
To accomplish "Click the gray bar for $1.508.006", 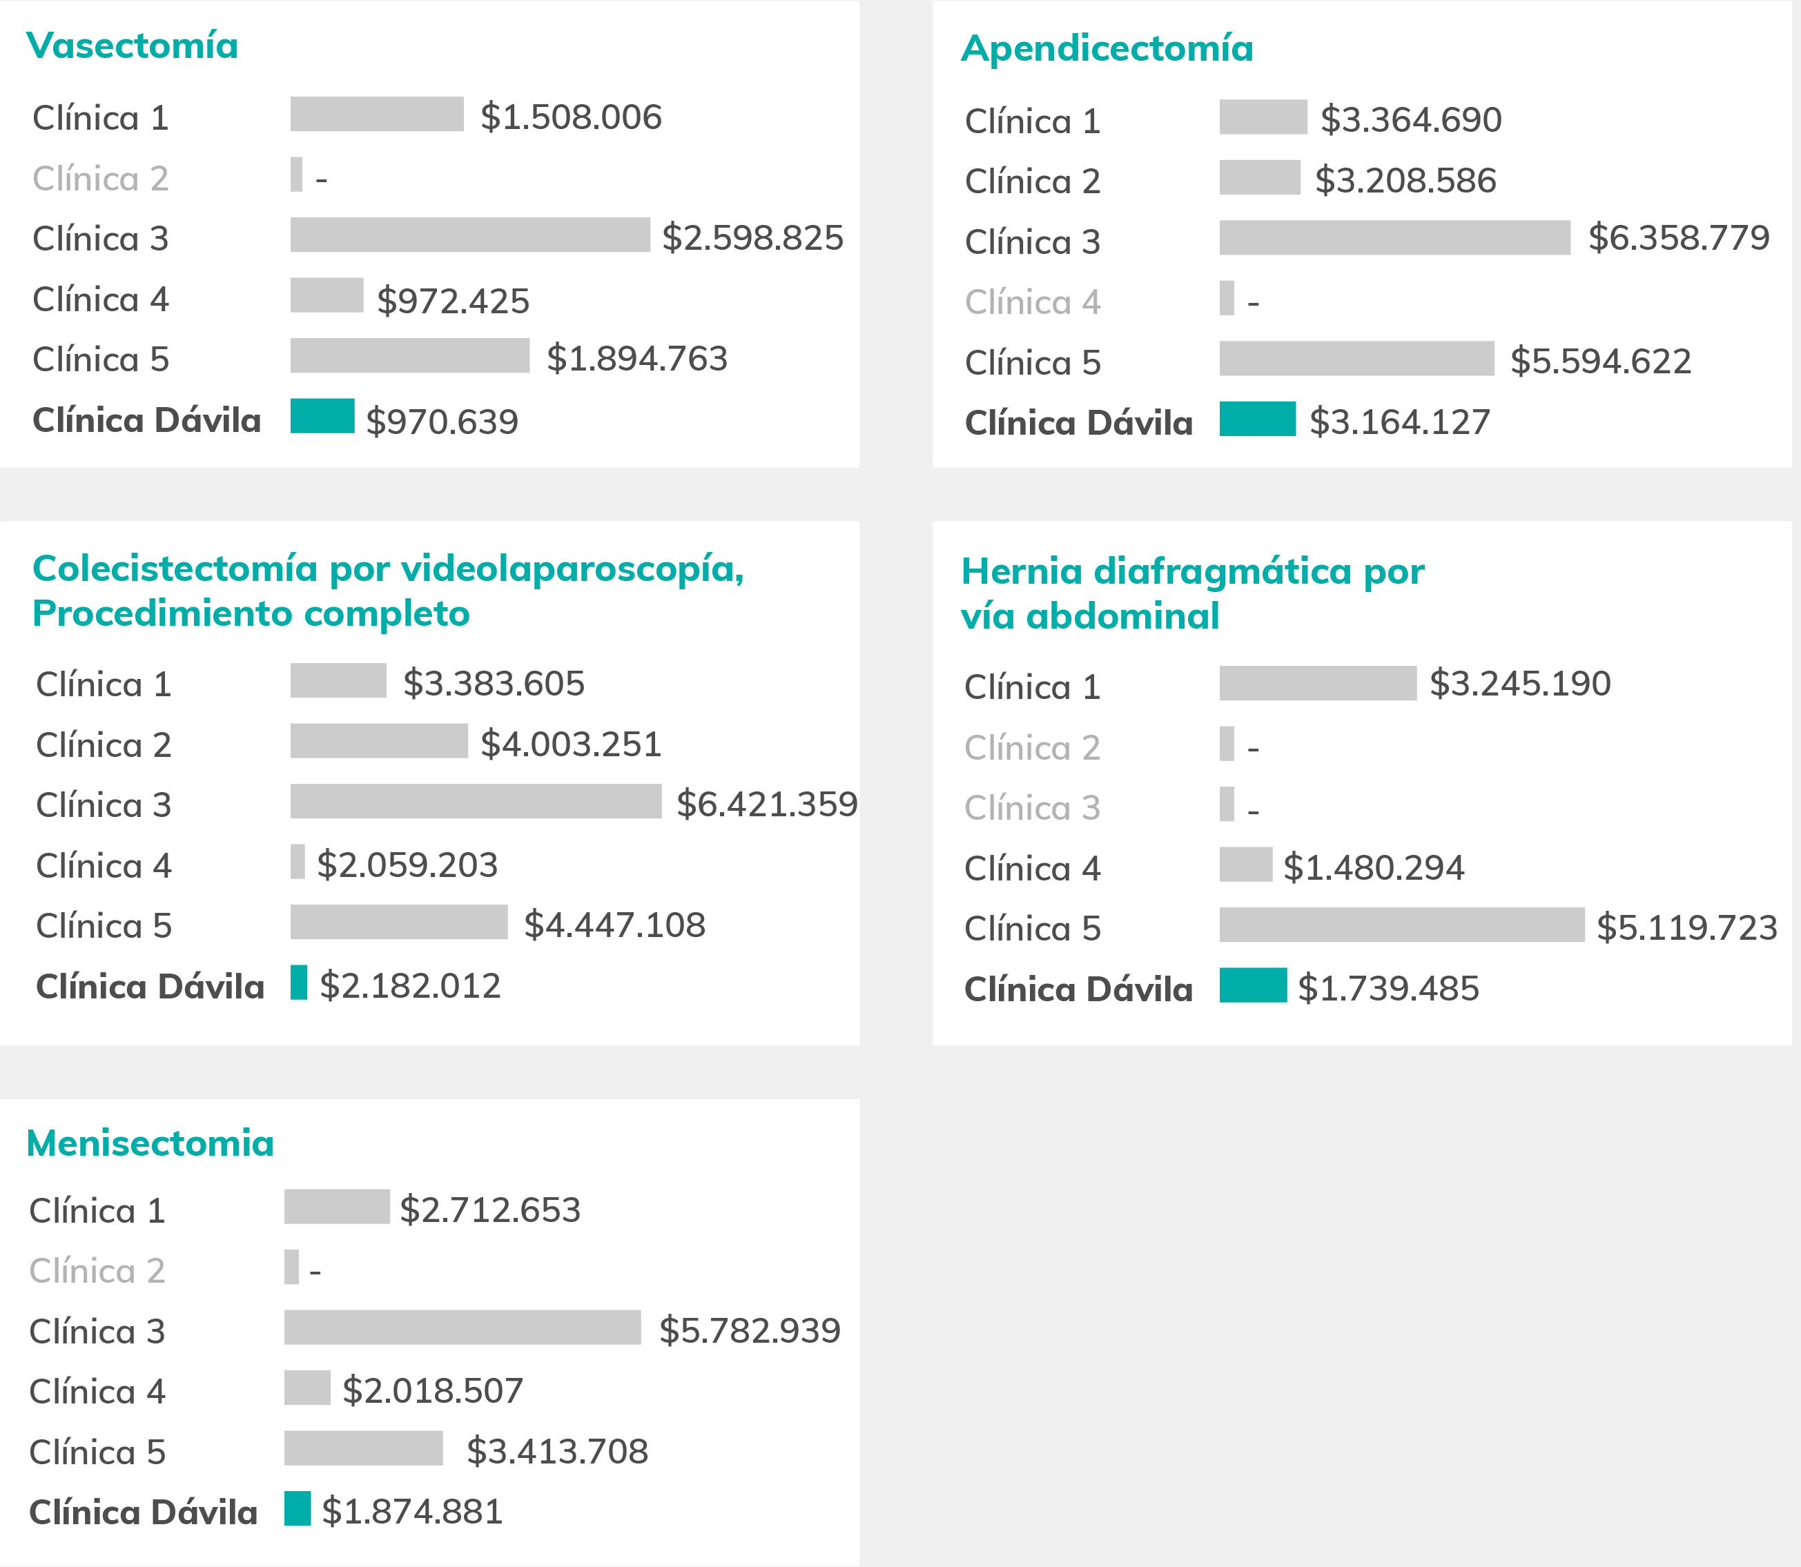I will pos(377,114).
